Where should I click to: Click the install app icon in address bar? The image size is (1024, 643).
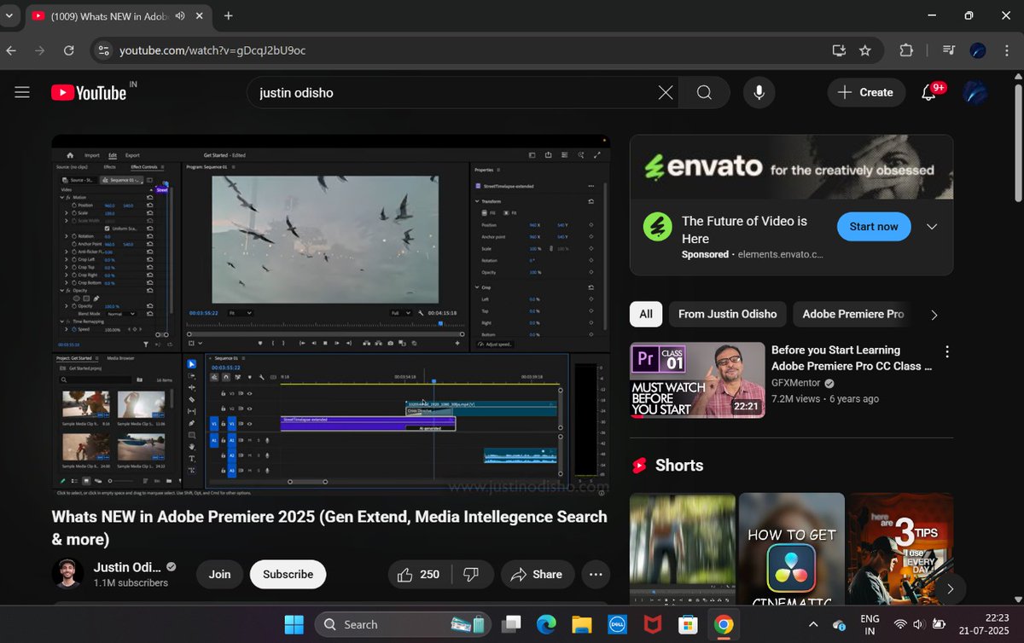click(x=839, y=50)
